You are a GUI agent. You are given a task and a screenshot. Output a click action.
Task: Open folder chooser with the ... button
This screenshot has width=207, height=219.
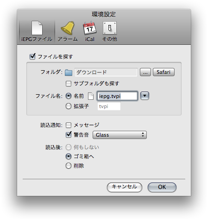tap(145, 72)
